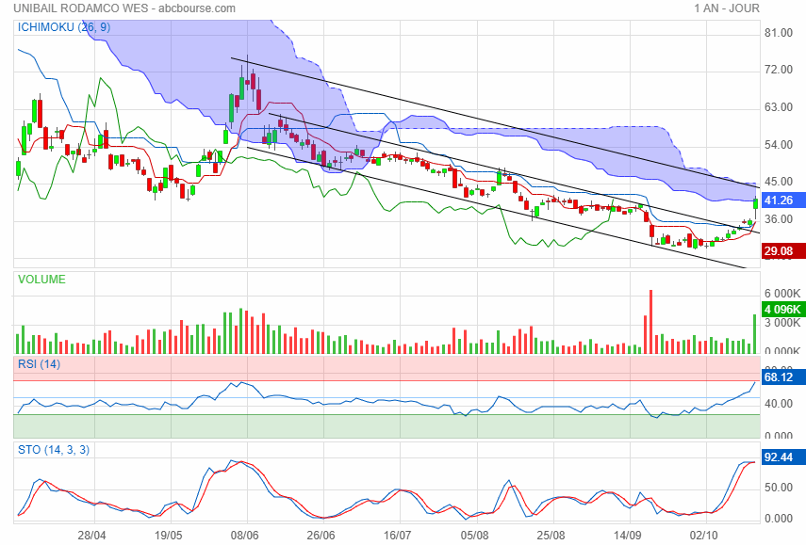Screen dimensions: 806x545
Task: Click the blue 41.26 price badge
Action: point(782,200)
